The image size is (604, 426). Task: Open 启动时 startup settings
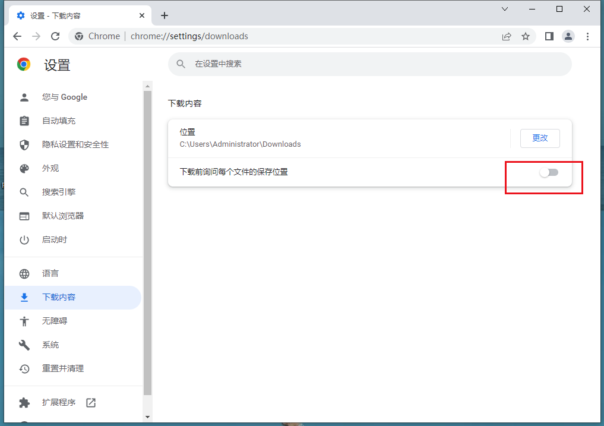(x=73, y=240)
